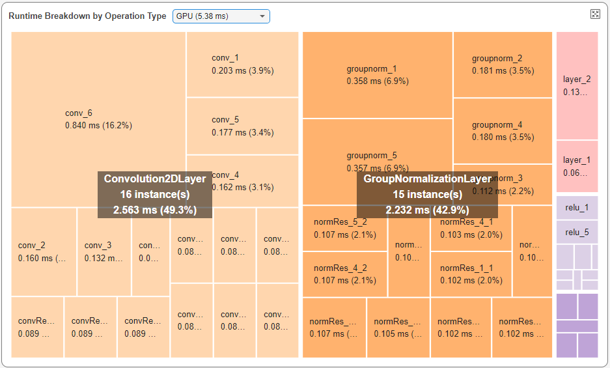Open the GPU (5.38 ms) dropdown
Screen dimensions: 610x368
(x=221, y=16)
